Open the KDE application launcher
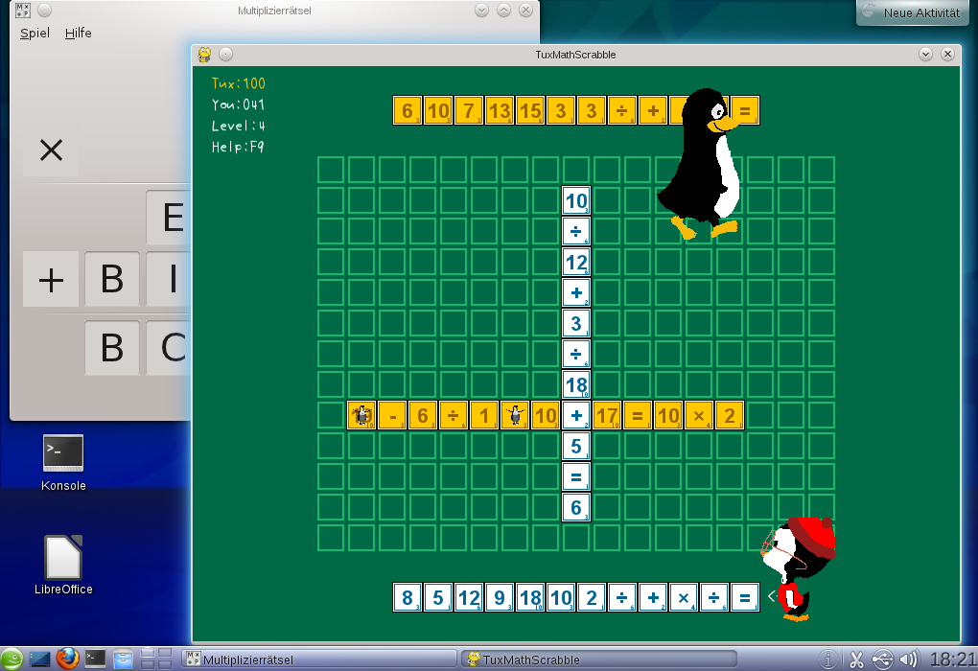 click(x=12, y=659)
